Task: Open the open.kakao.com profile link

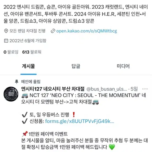Action: (x=87, y=31)
